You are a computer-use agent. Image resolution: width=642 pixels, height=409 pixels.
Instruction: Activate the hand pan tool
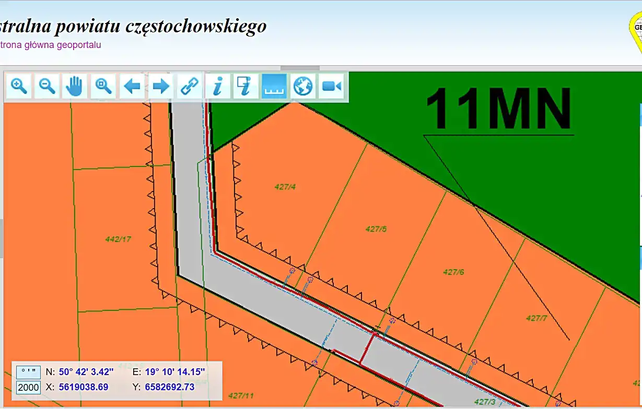tap(76, 86)
